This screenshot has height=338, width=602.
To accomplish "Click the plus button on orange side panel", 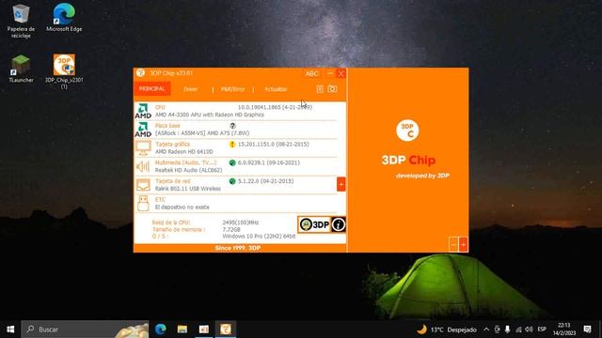I will (463, 244).
